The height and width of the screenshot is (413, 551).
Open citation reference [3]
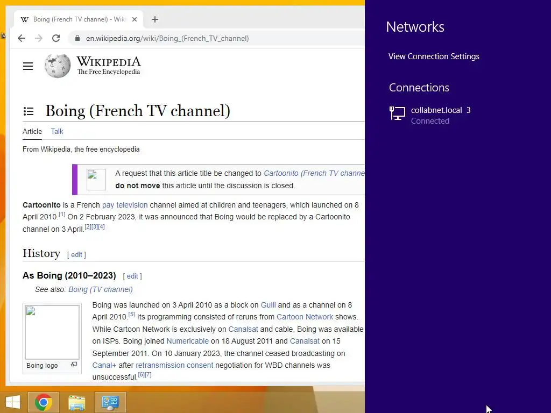(x=95, y=226)
